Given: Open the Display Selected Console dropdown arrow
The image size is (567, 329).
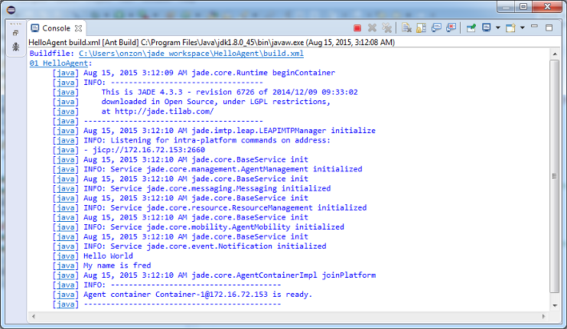Looking at the screenshot, I should (497, 28).
